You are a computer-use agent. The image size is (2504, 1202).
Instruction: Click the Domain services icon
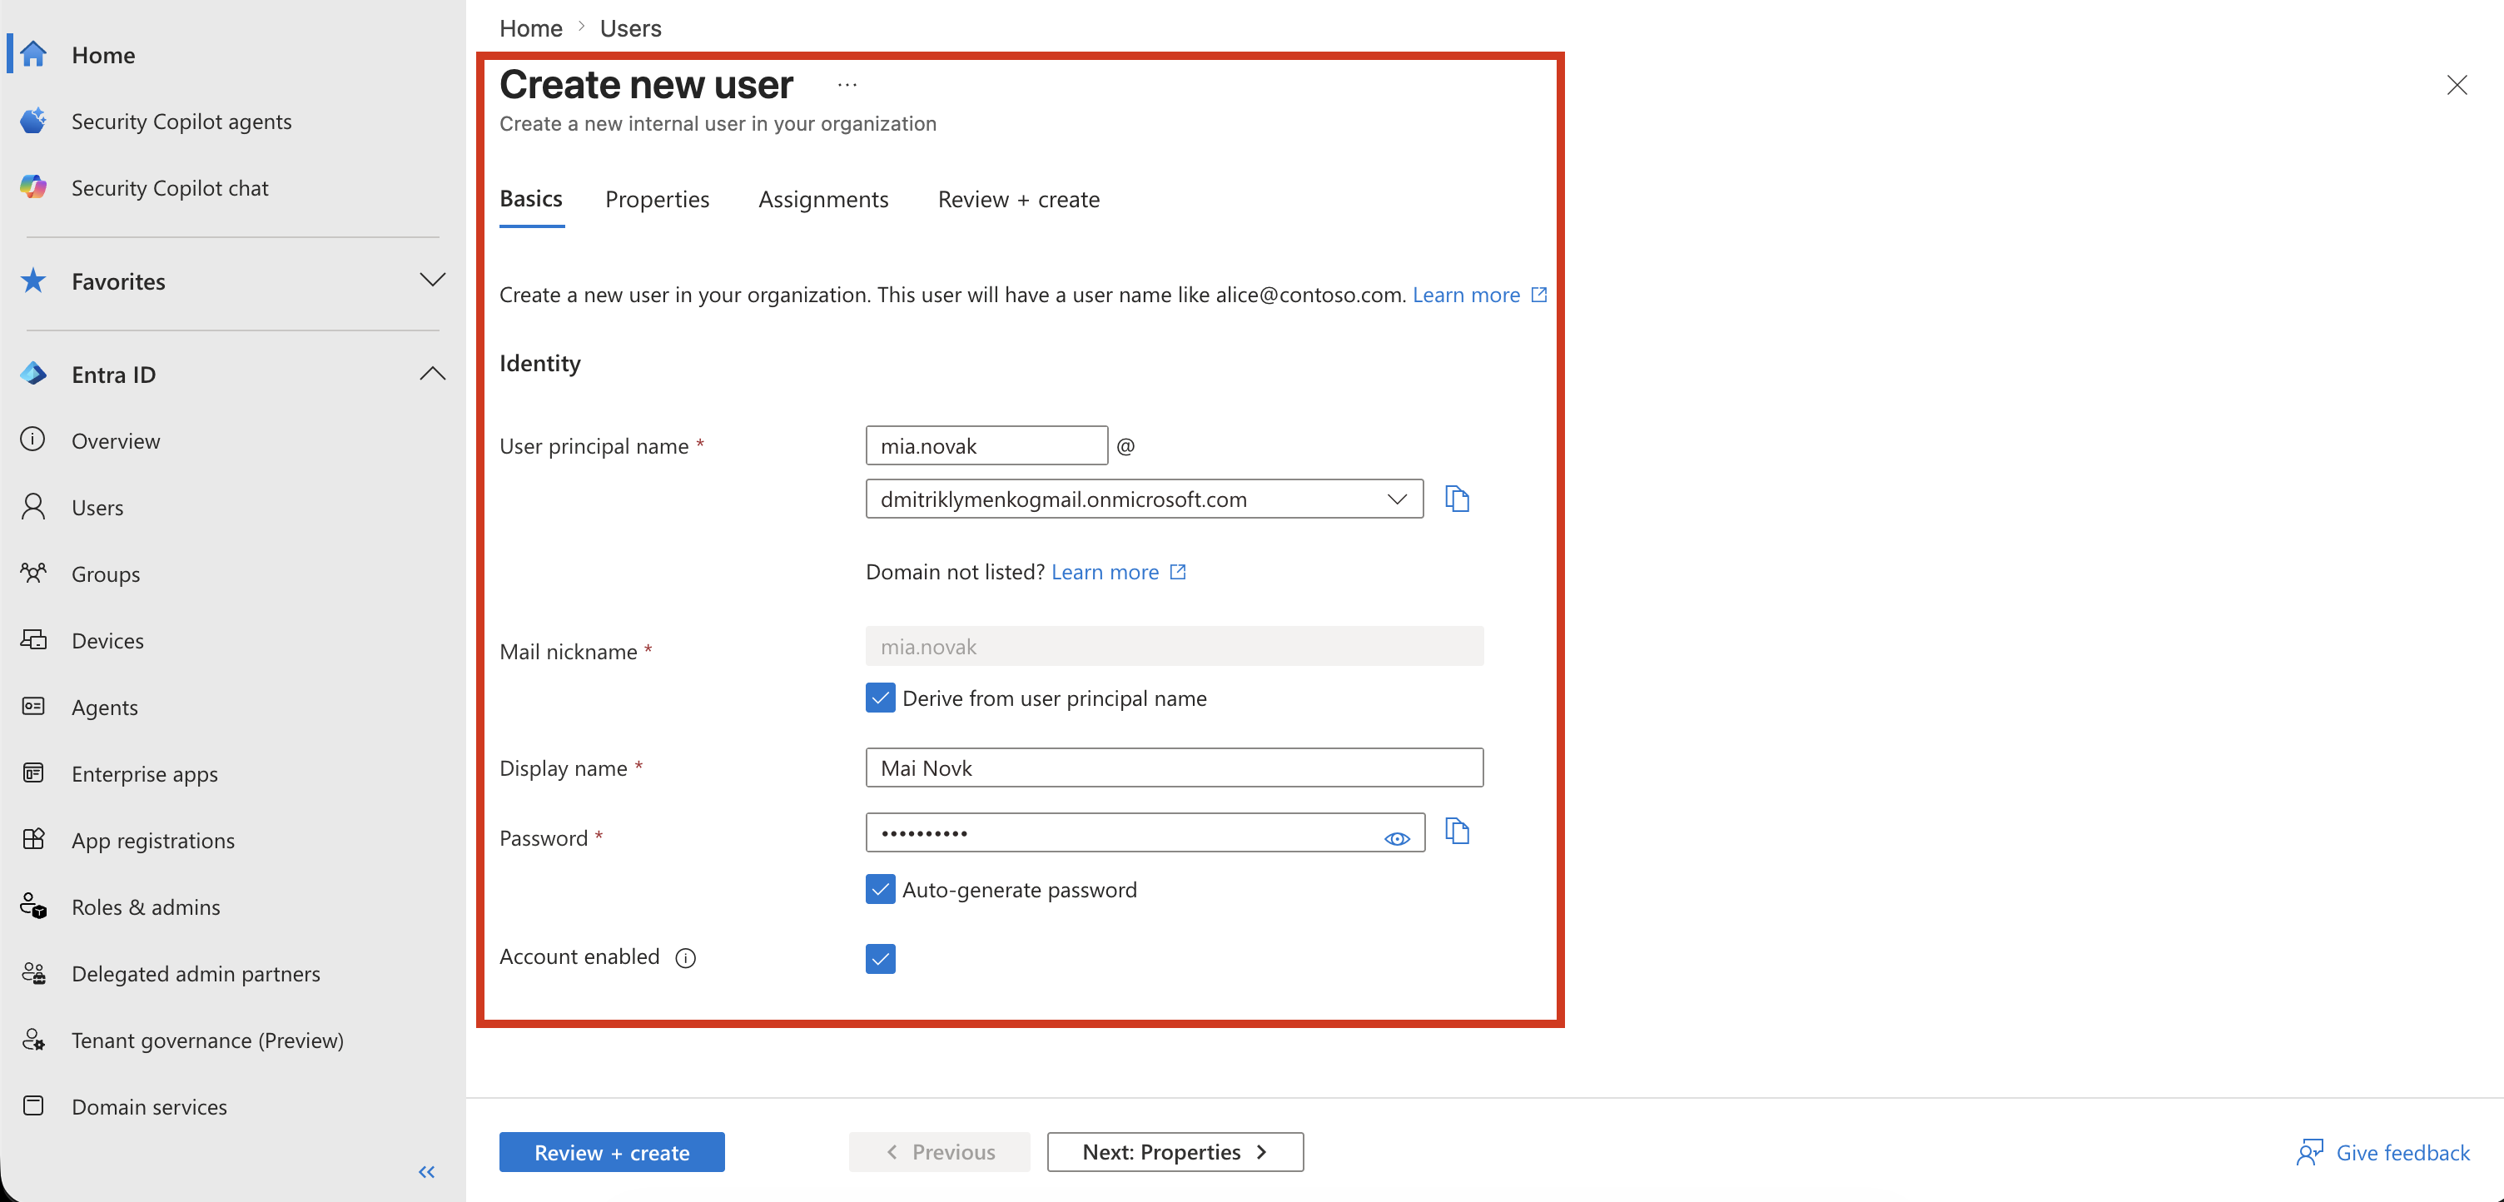pyautogui.click(x=33, y=1105)
